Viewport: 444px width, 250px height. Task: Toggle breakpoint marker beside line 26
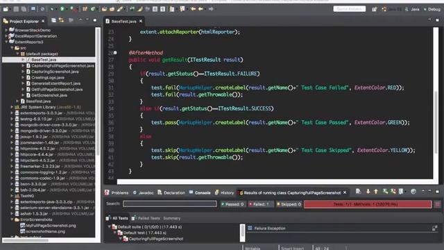(x=115, y=53)
